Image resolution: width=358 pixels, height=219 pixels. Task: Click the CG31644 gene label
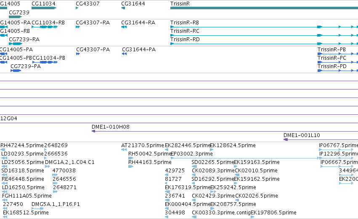(x=133, y=4)
